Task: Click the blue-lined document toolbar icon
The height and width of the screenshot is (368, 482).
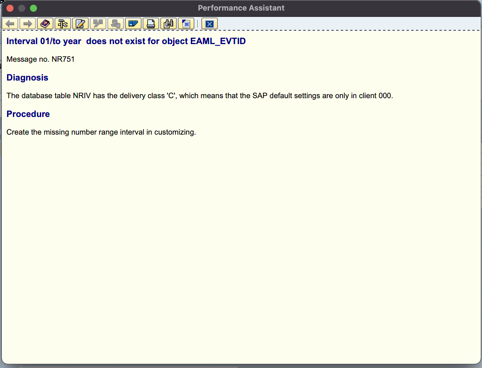Action: click(186, 24)
